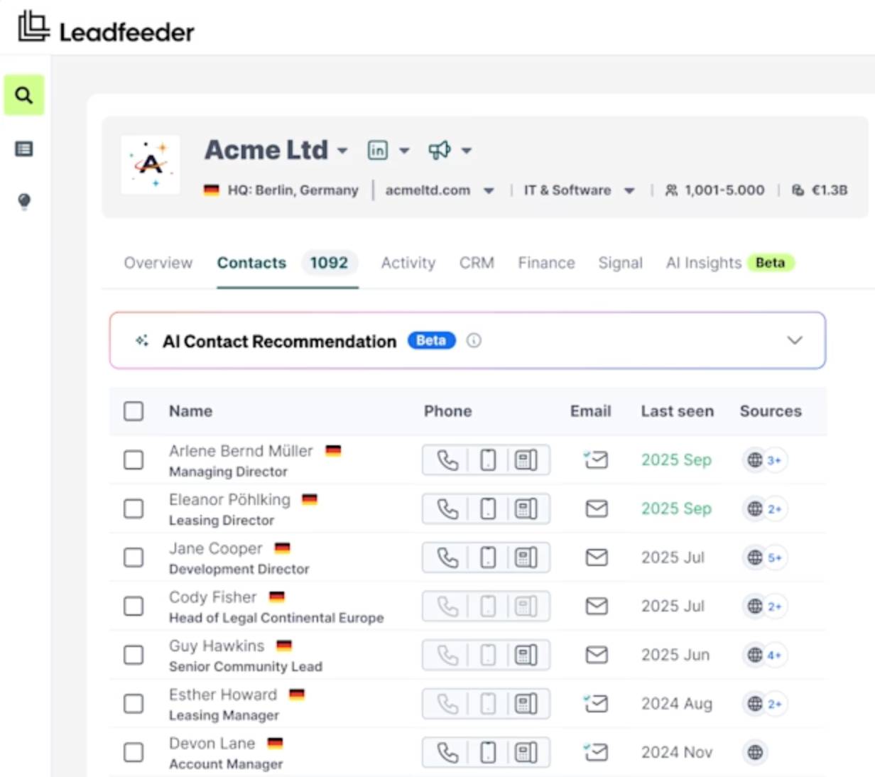This screenshot has height=777, width=875.
Task: Open the megaphone dropdown arrow
Action: [x=467, y=151]
